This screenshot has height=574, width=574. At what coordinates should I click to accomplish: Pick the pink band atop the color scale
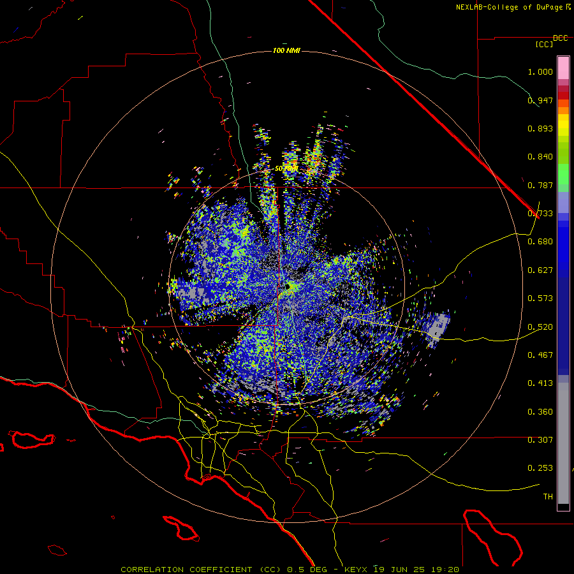(x=563, y=68)
